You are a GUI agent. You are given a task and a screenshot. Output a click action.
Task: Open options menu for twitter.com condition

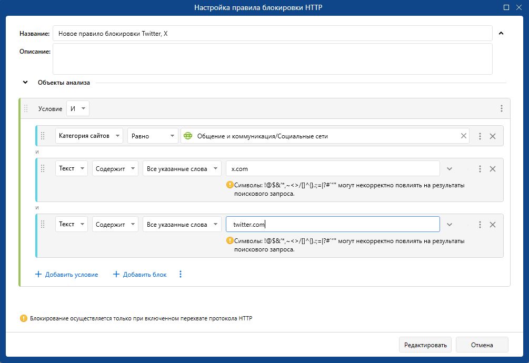click(480, 225)
